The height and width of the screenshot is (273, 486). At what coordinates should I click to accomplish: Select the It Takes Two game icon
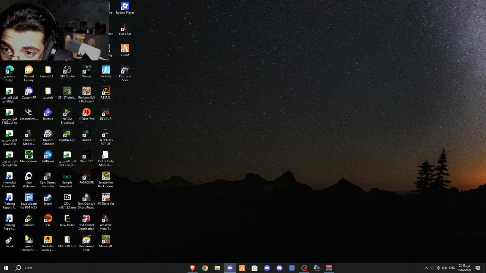[x=87, y=115]
